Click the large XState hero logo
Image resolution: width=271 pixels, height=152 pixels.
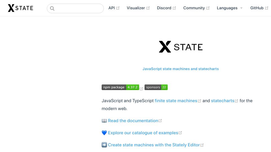click(181, 47)
